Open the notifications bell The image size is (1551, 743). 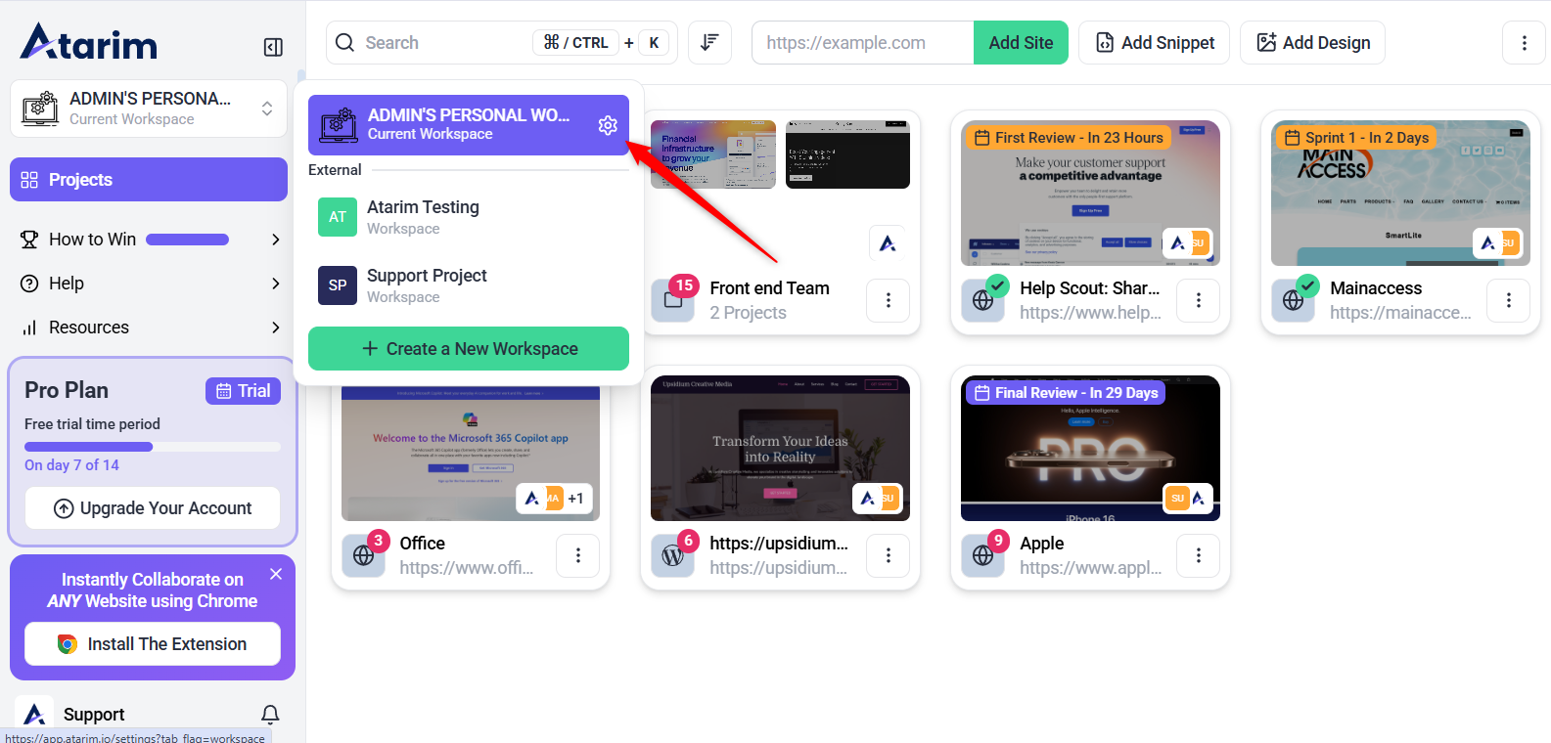point(270,715)
